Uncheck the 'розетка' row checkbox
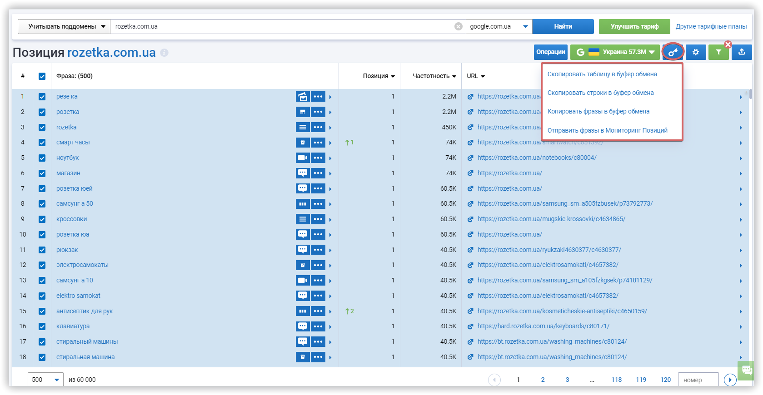Screen dimensions: 763x395 pyautogui.click(x=42, y=112)
